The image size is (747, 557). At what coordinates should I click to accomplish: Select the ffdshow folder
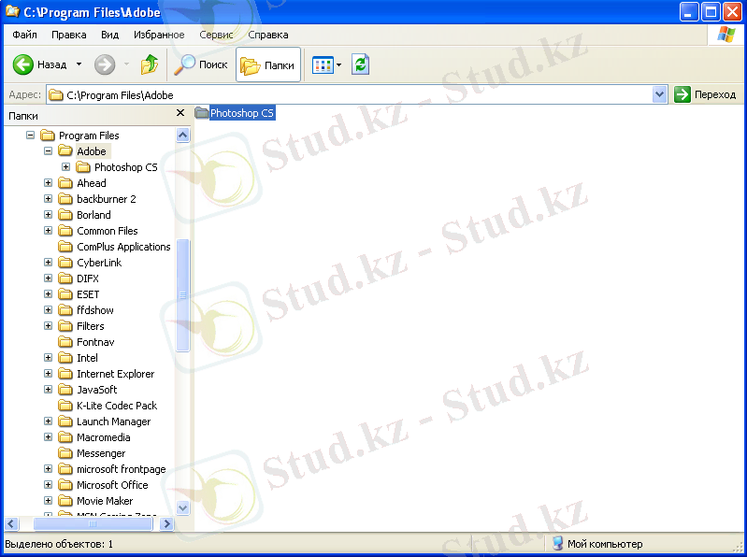pyautogui.click(x=95, y=310)
